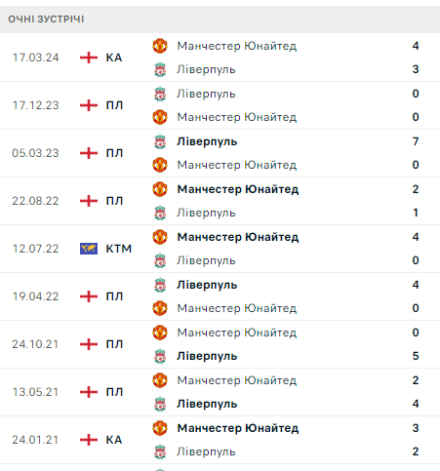
Task: Click the ОЧНІ ЗУСТРІЧІ section header
Action: click(46, 20)
